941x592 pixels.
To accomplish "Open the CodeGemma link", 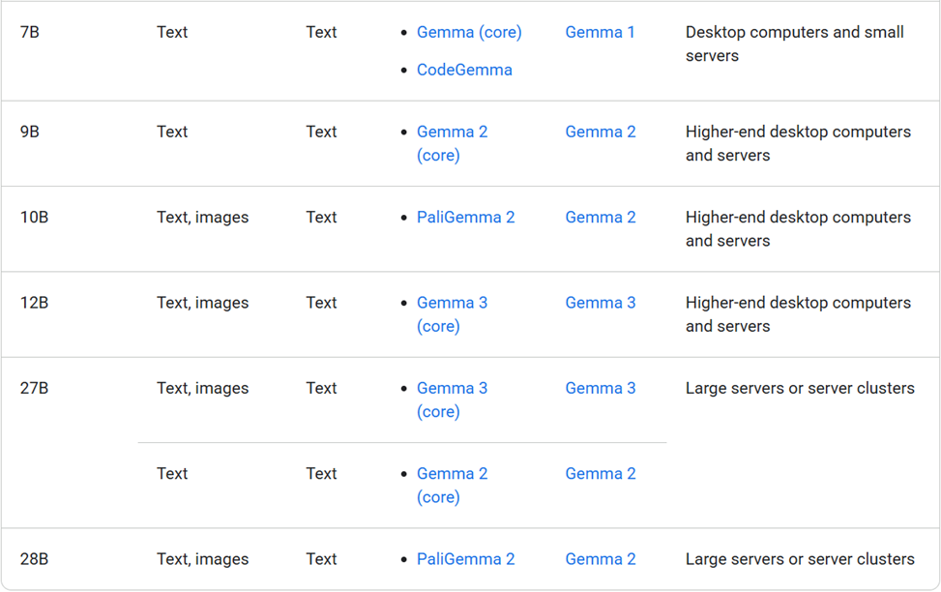I will click(x=464, y=71).
